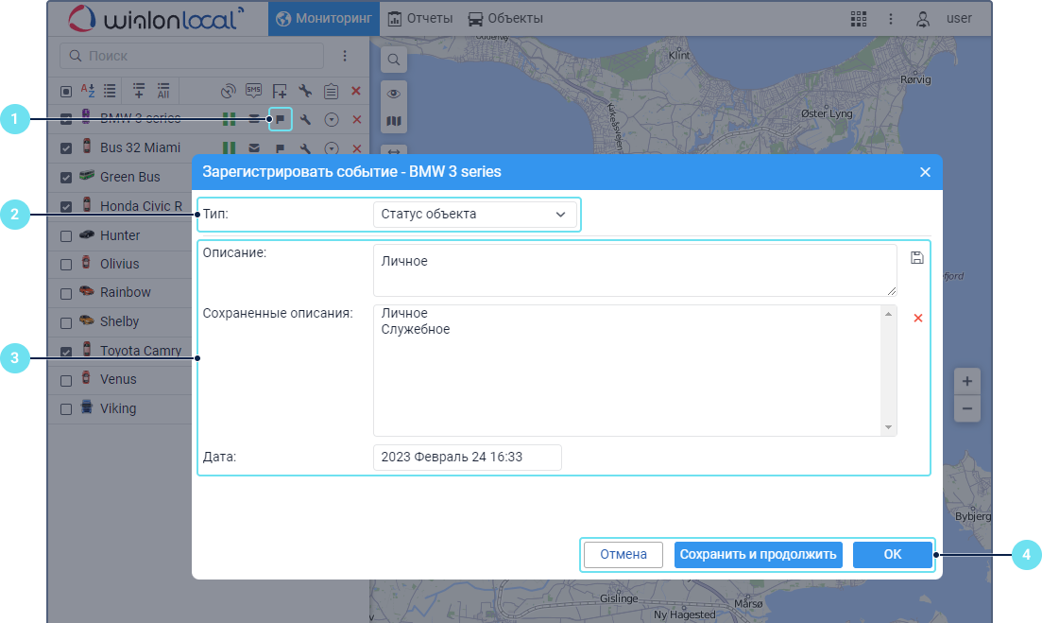Viewport: 1042px width, 623px height.
Task: Click Сохранить и продолжить button
Action: (x=759, y=555)
